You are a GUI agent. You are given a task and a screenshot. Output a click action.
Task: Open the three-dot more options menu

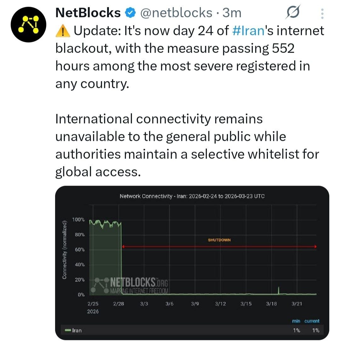322,13
